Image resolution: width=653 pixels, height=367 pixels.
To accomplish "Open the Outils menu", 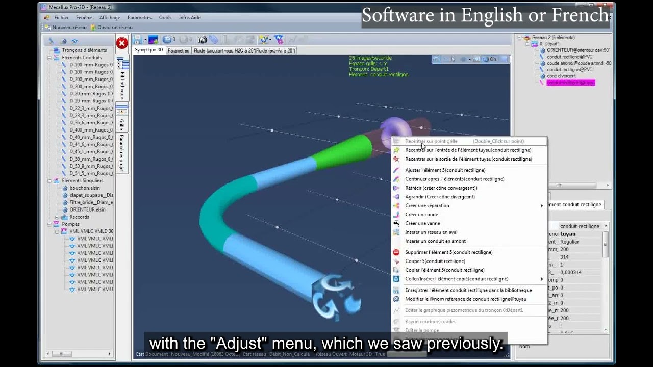I will point(165,18).
